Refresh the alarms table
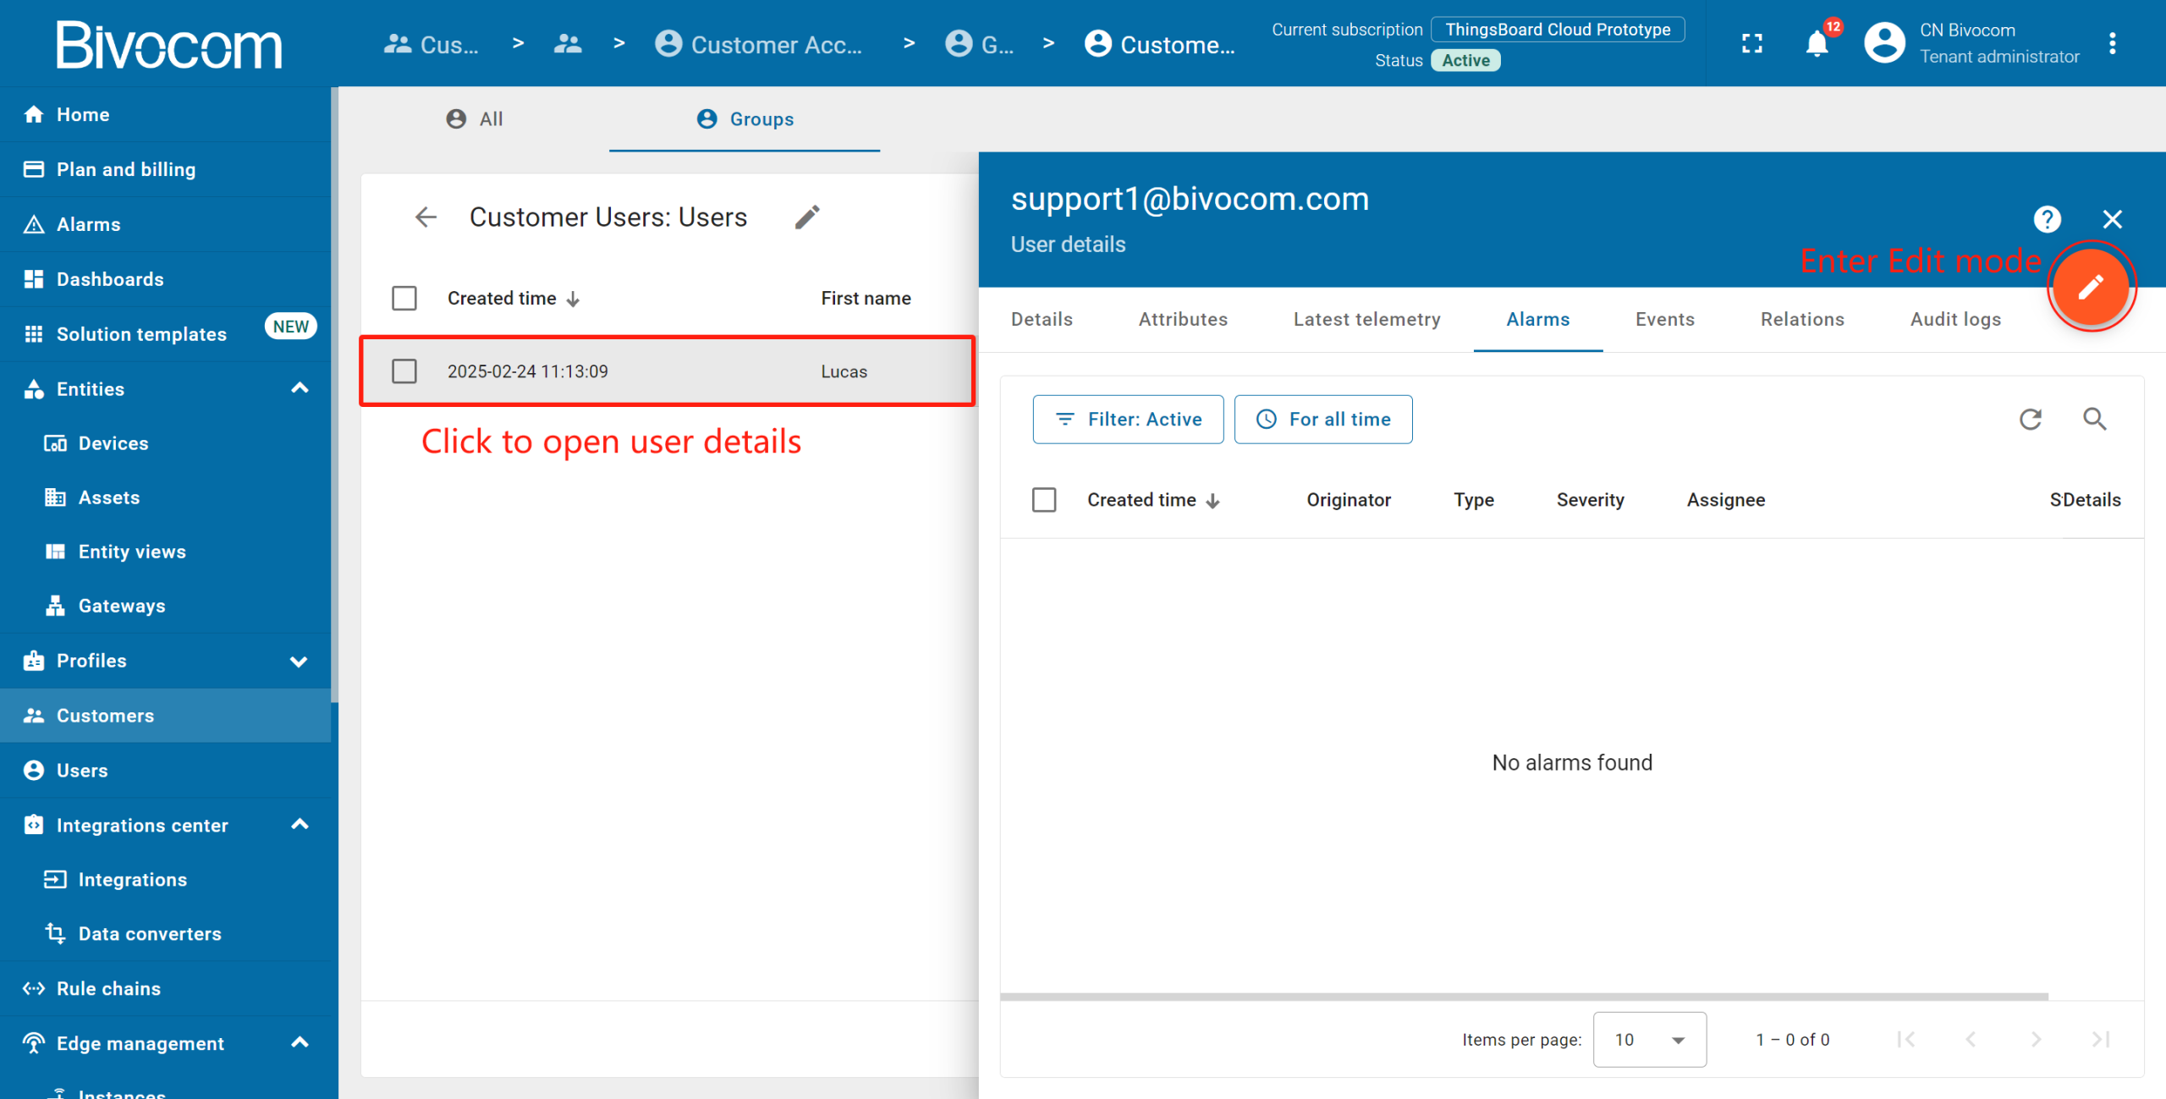The width and height of the screenshot is (2166, 1099). tap(2031, 419)
